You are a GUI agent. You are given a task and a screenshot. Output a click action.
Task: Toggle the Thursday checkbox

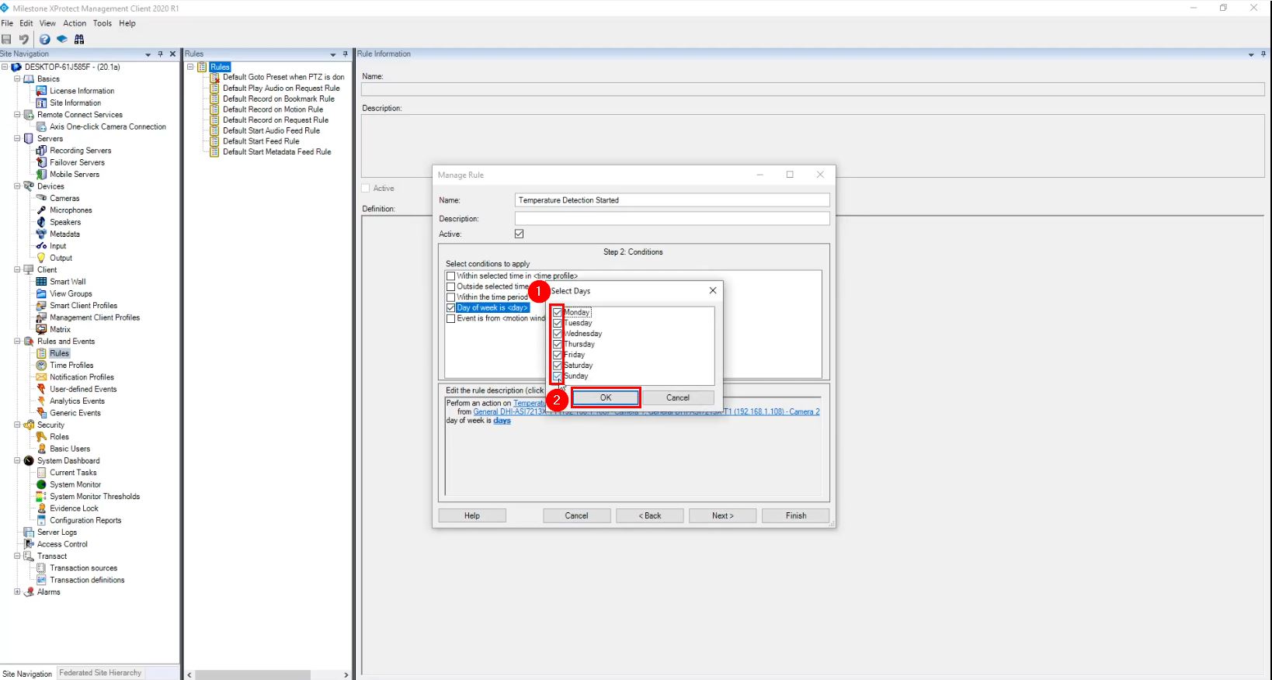tap(557, 344)
